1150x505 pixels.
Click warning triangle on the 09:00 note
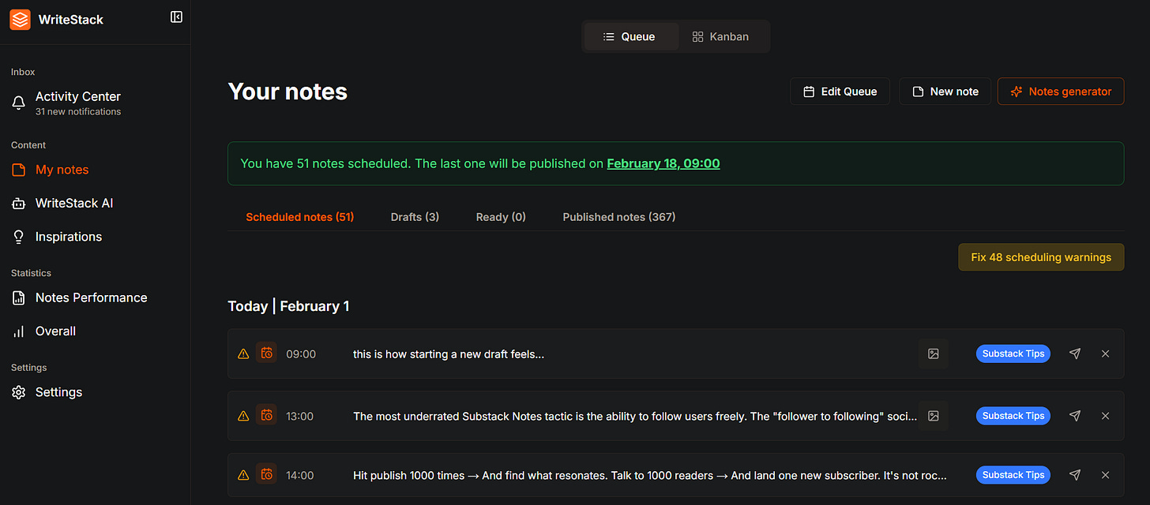pyautogui.click(x=243, y=353)
